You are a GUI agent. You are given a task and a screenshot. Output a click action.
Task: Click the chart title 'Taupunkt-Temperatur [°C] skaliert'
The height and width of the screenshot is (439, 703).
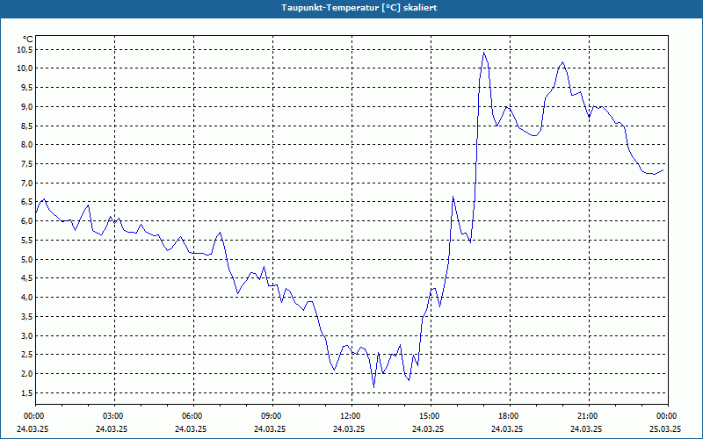[x=359, y=8]
